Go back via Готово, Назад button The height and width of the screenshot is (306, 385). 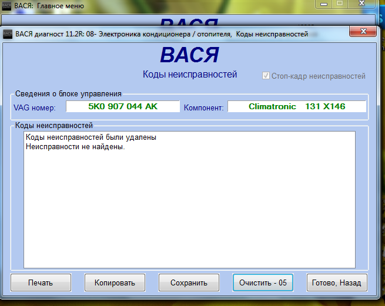pos(337,283)
